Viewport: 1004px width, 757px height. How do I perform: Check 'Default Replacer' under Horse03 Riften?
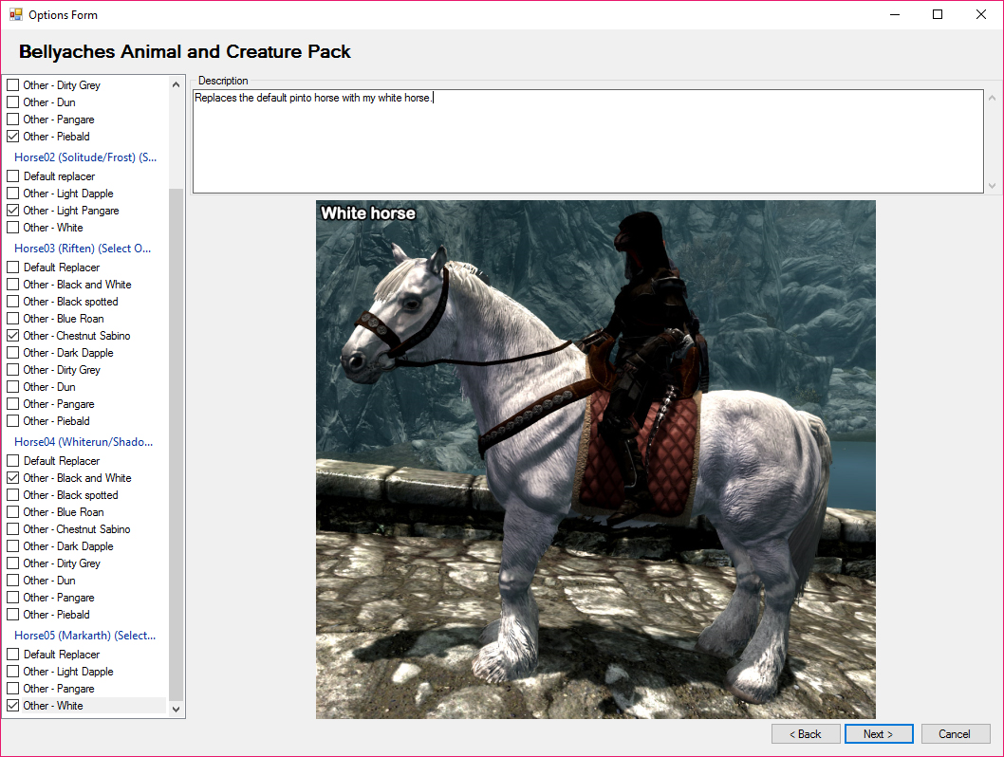pyautogui.click(x=12, y=267)
